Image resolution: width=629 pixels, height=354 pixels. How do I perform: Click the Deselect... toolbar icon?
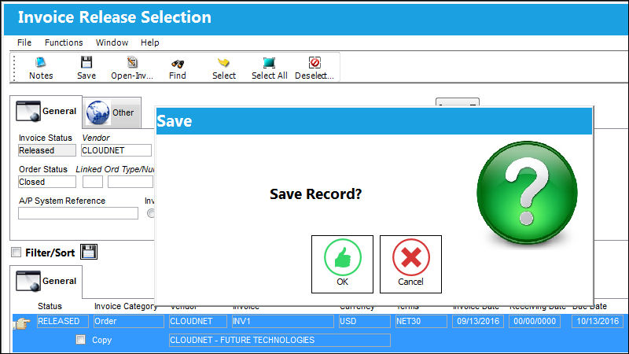point(314,68)
